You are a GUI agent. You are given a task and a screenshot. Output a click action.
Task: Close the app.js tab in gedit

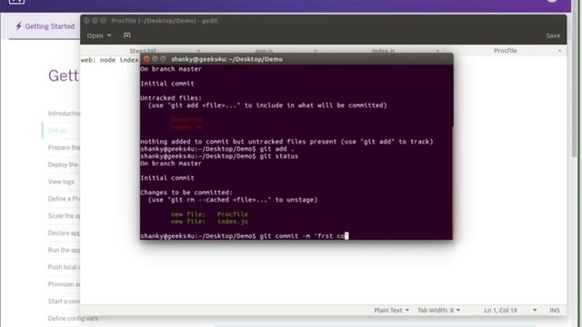316,51
